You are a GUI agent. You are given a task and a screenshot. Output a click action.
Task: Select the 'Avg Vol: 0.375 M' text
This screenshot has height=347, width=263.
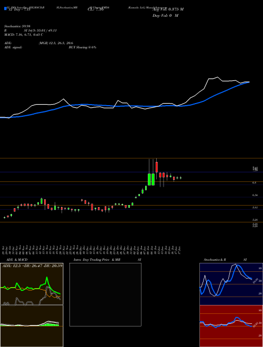168,9
